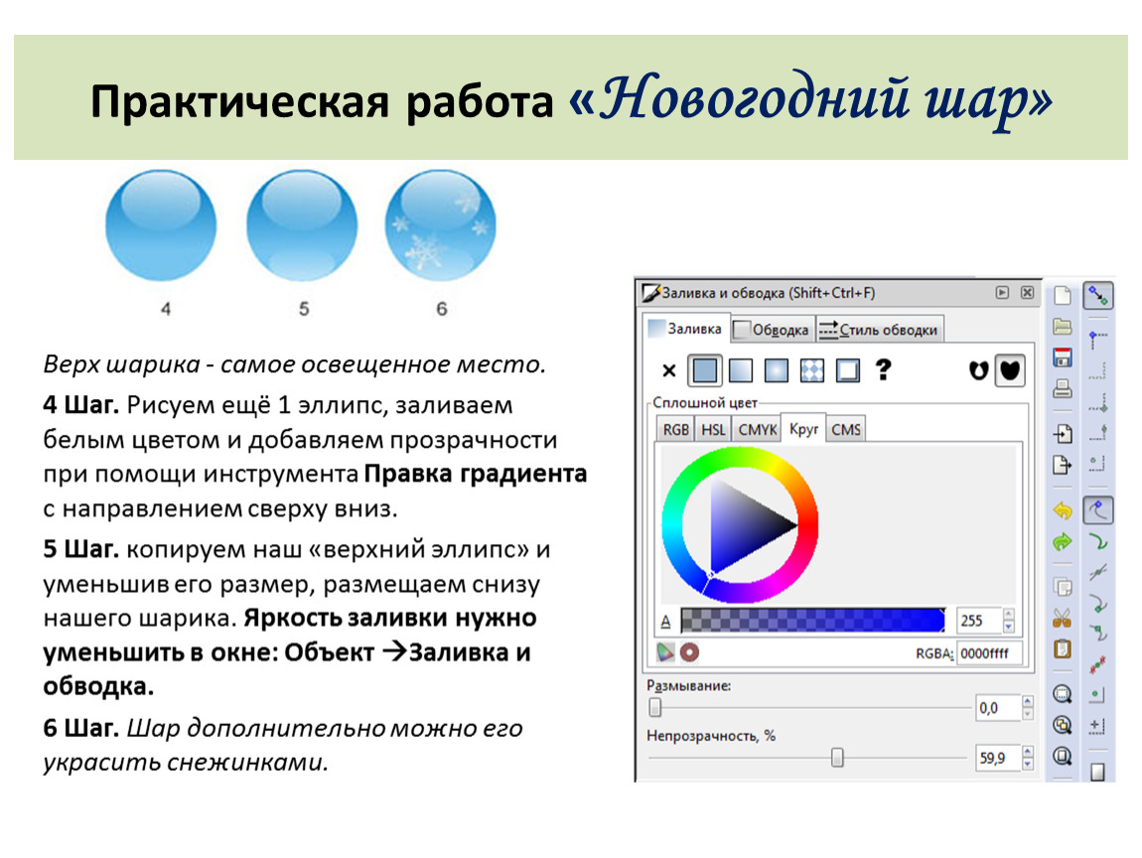Choose the radial gradient fill type

coord(777,370)
